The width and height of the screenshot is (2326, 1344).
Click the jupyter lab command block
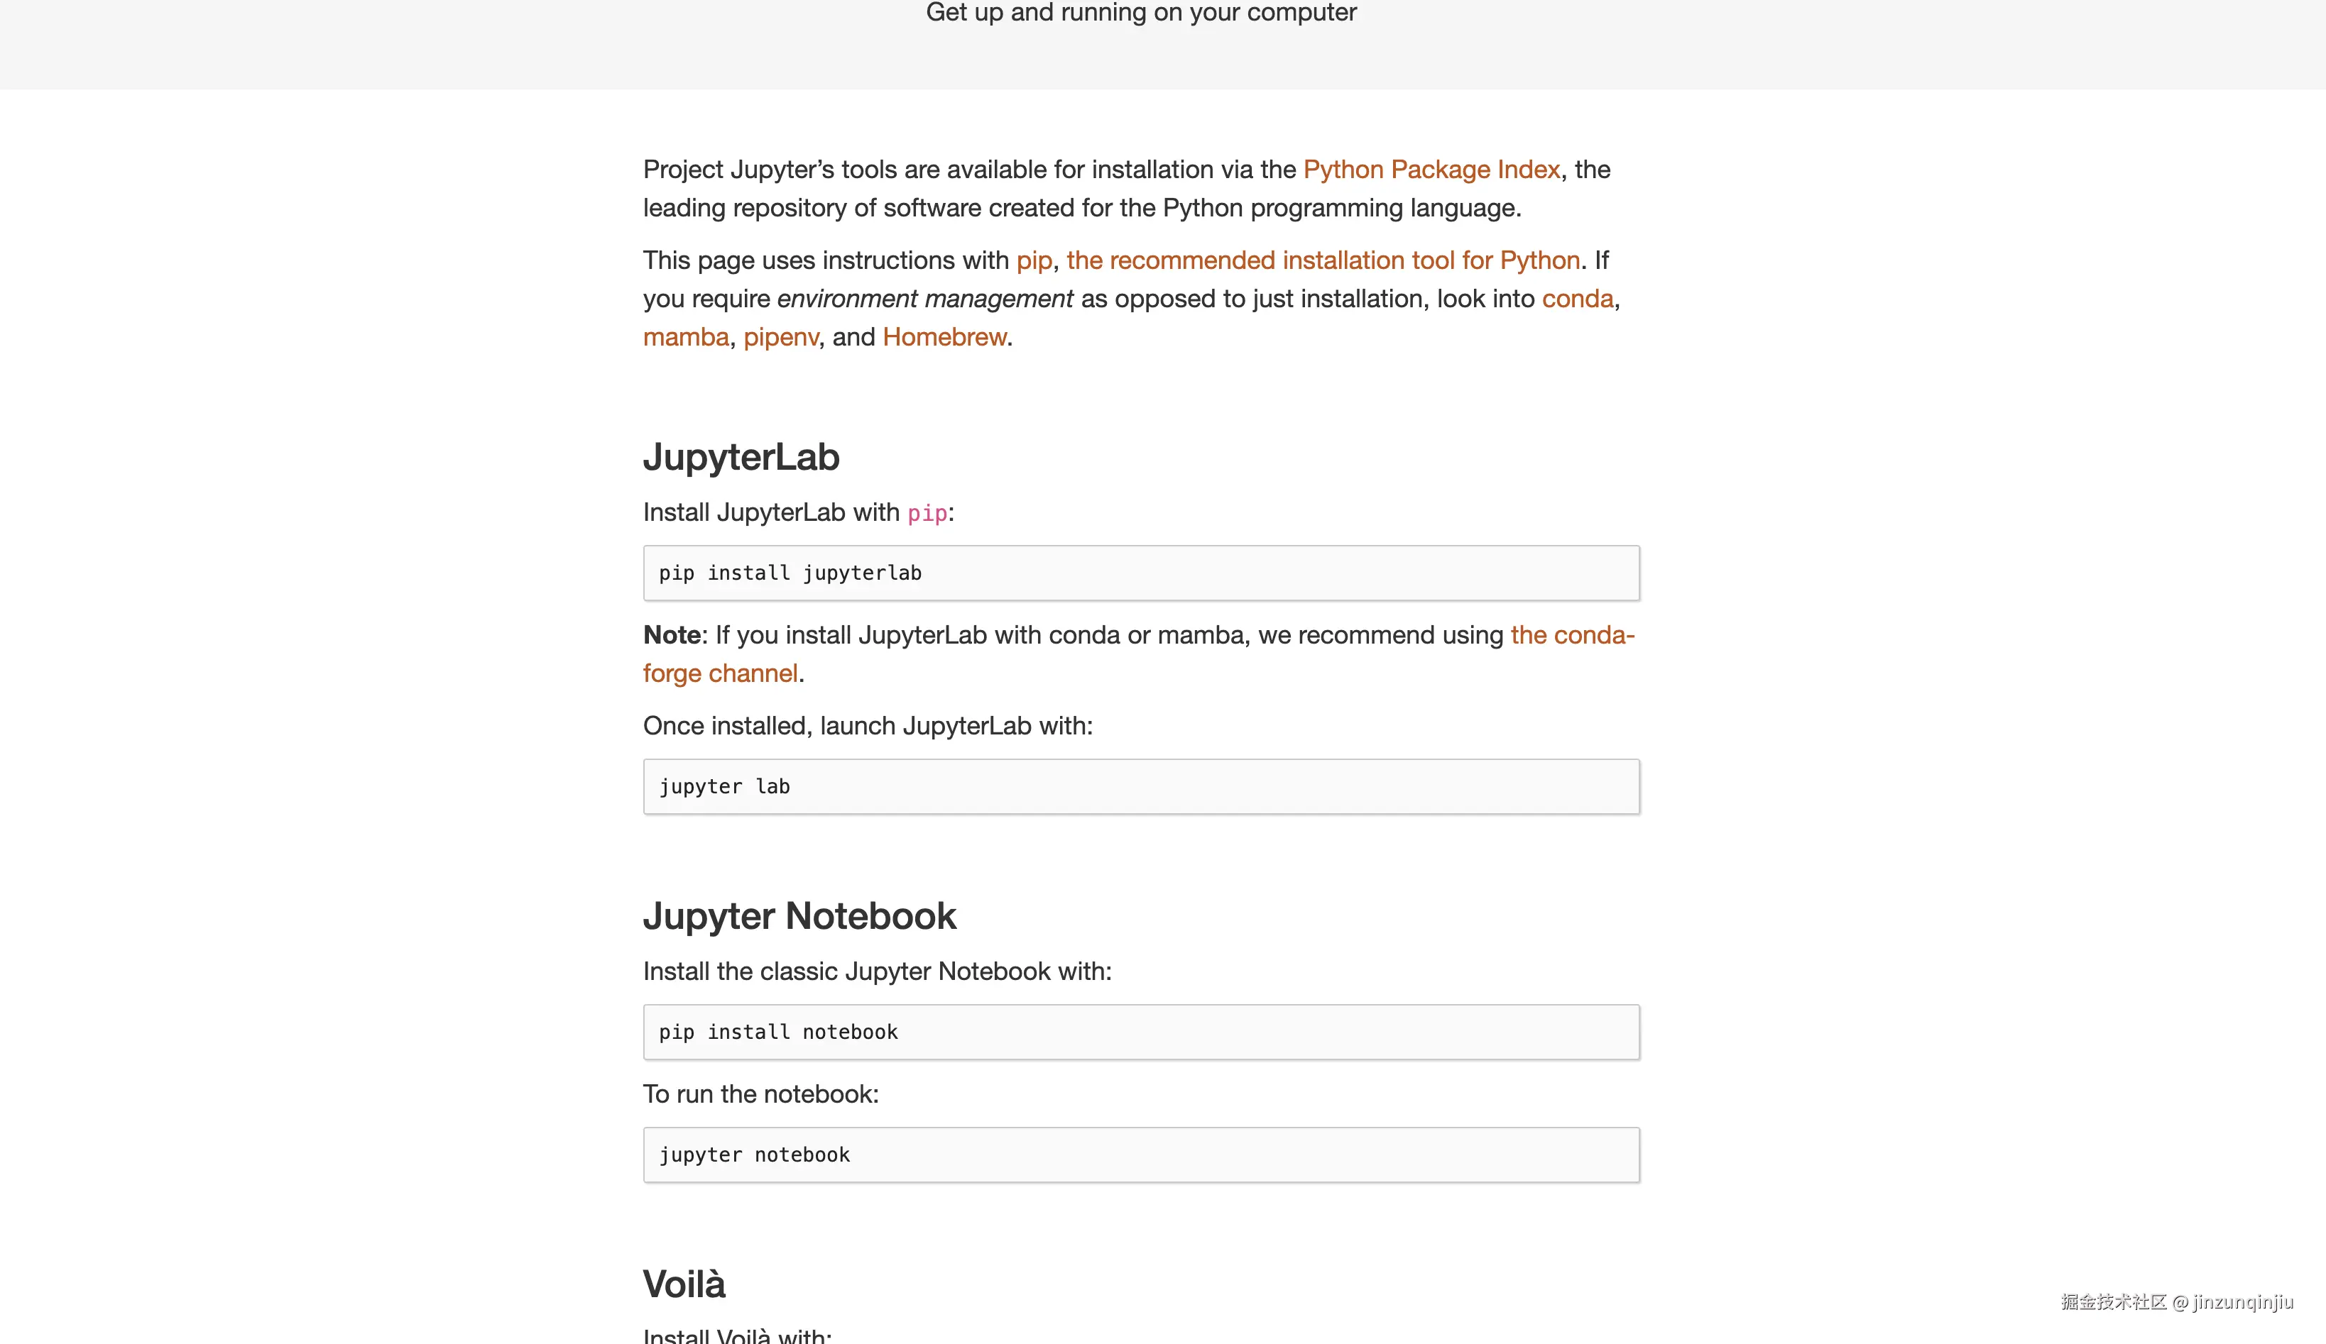(1141, 787)
